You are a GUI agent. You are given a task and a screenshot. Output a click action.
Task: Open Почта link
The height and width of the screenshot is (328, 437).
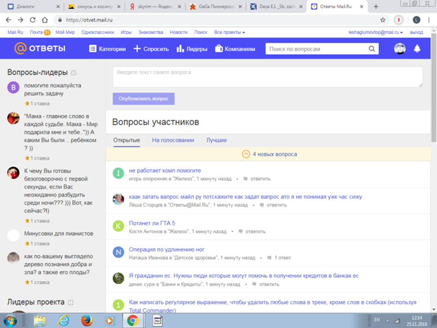pos(36,32)
